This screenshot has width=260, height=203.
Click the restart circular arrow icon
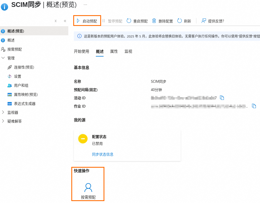point(129,21)
